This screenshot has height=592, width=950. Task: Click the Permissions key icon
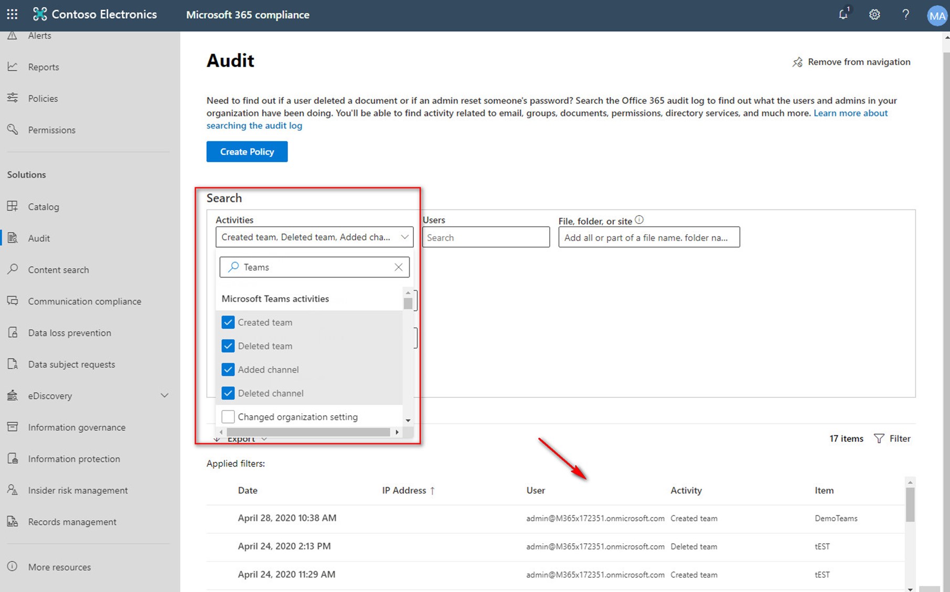point(13,129)
